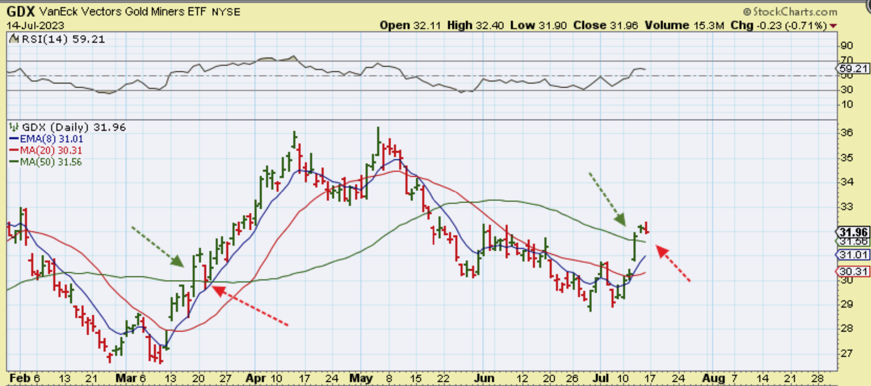This screenshot has height=386, width=871.
Task: Click the 36 price level on the axis
Action: pos(846,133)
